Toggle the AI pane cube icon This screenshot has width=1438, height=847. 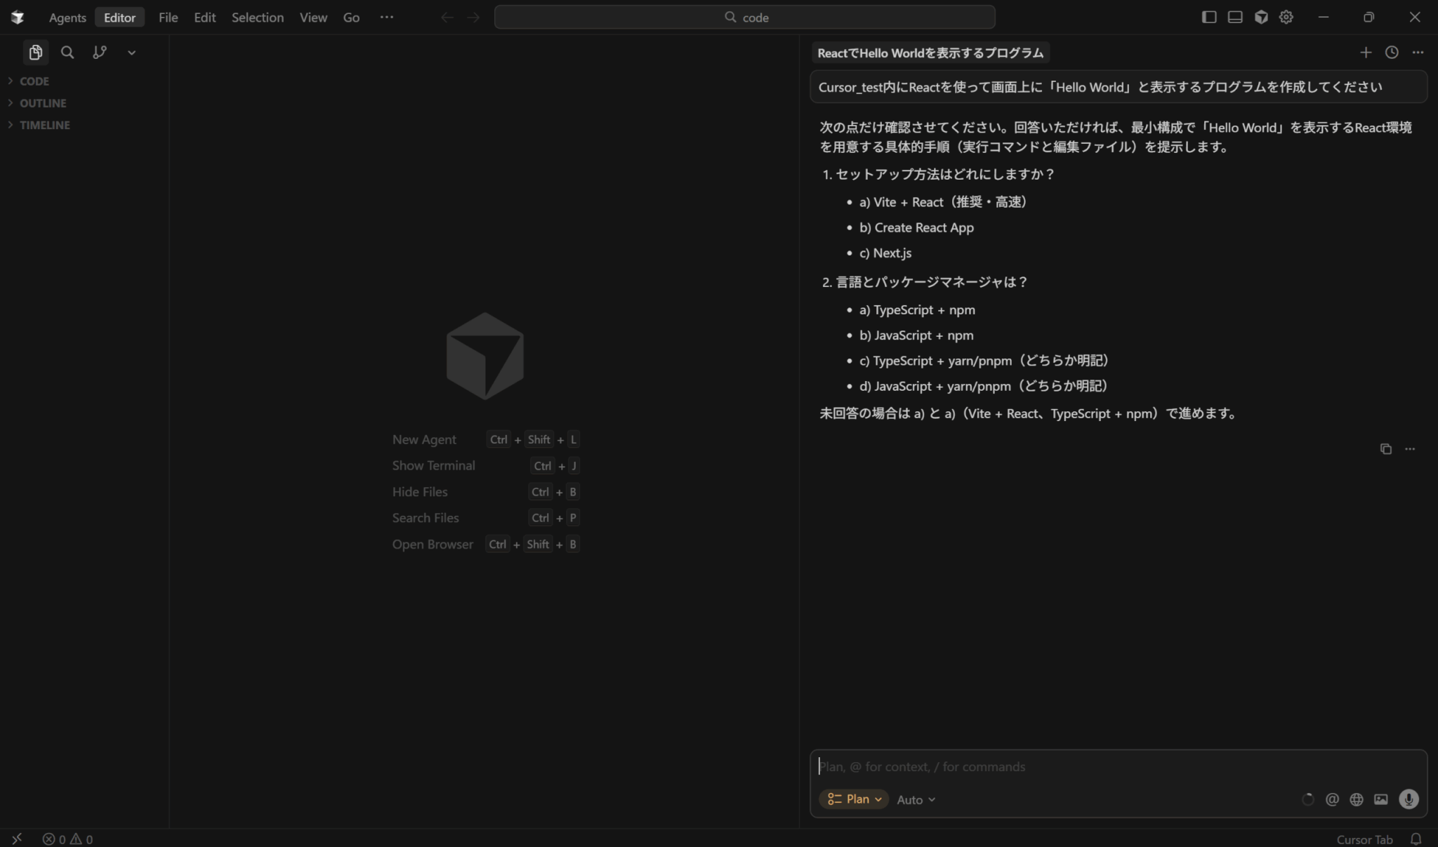[x=1261, y=18]
